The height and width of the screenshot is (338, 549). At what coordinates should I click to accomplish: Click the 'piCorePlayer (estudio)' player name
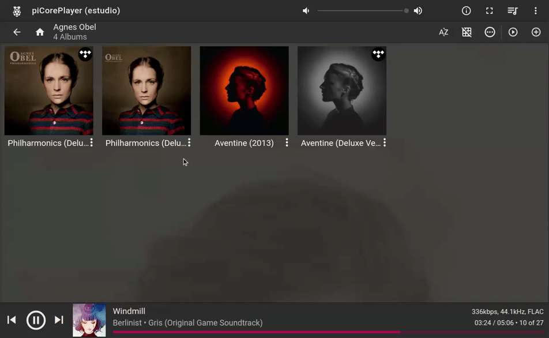click(76, 10)
